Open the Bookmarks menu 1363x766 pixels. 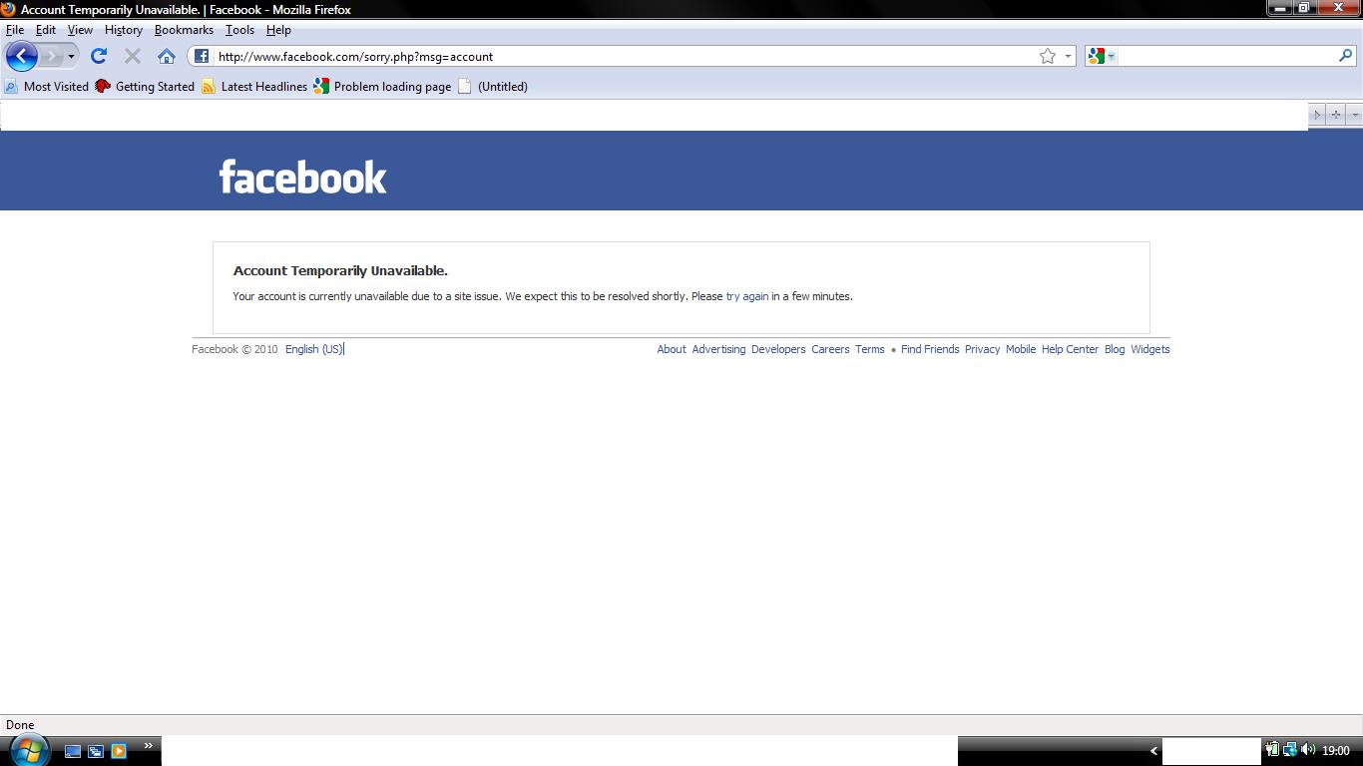[184, 30]
